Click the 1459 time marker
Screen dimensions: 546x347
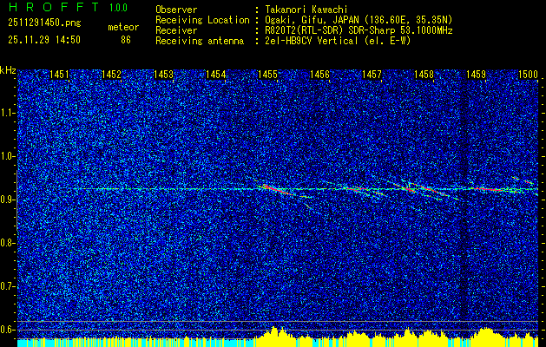click(476, 74)
